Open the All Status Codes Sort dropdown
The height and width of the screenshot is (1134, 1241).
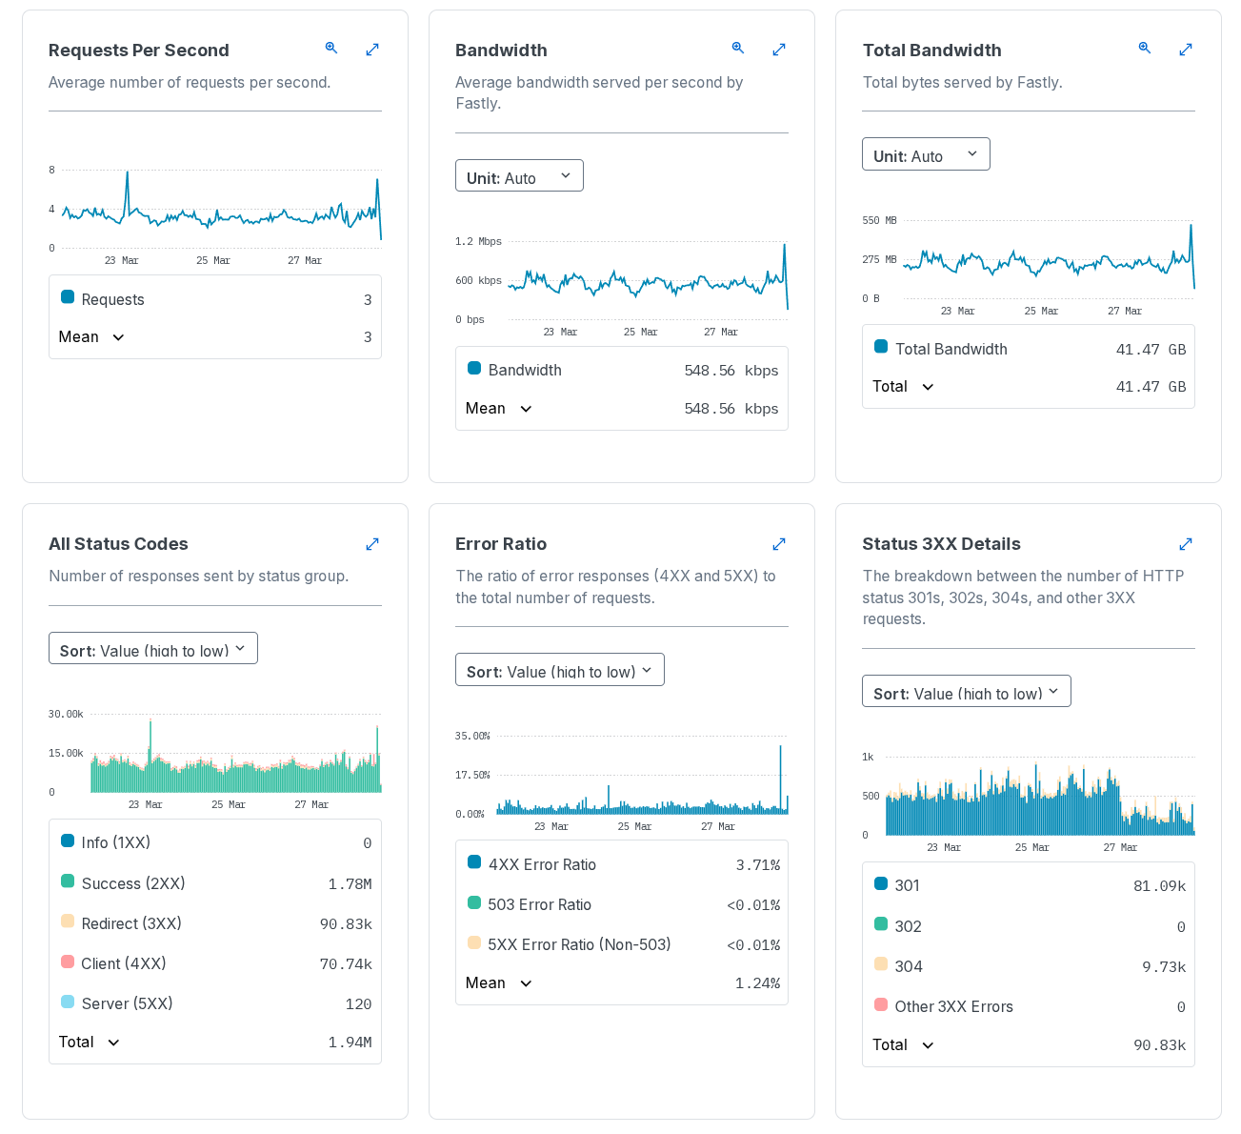coord(153,650)
